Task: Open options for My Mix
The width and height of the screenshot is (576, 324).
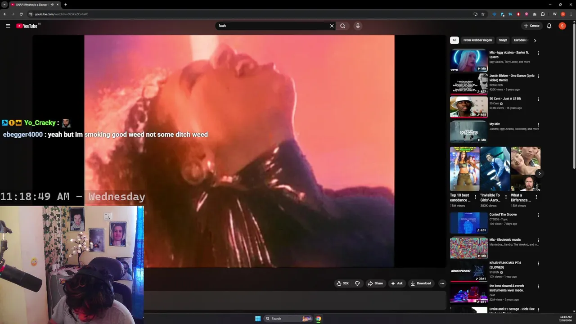Action: pos(538,125)
